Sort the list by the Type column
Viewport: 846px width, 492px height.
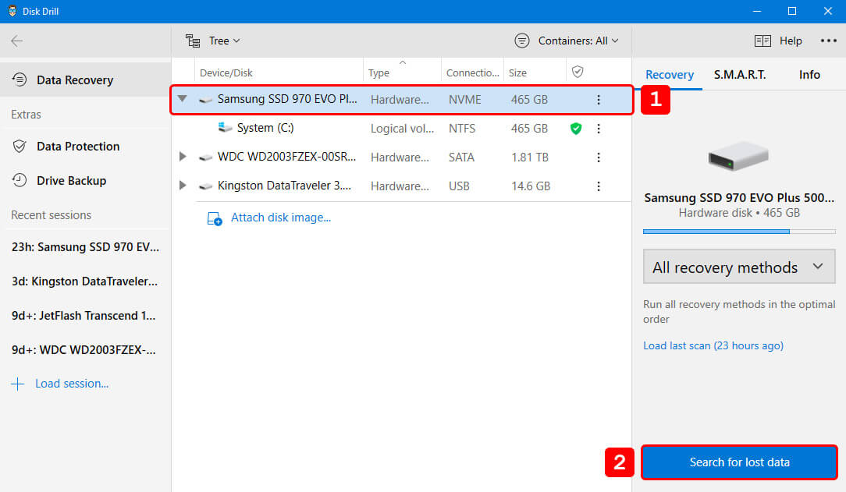click(x=379, y=73)
